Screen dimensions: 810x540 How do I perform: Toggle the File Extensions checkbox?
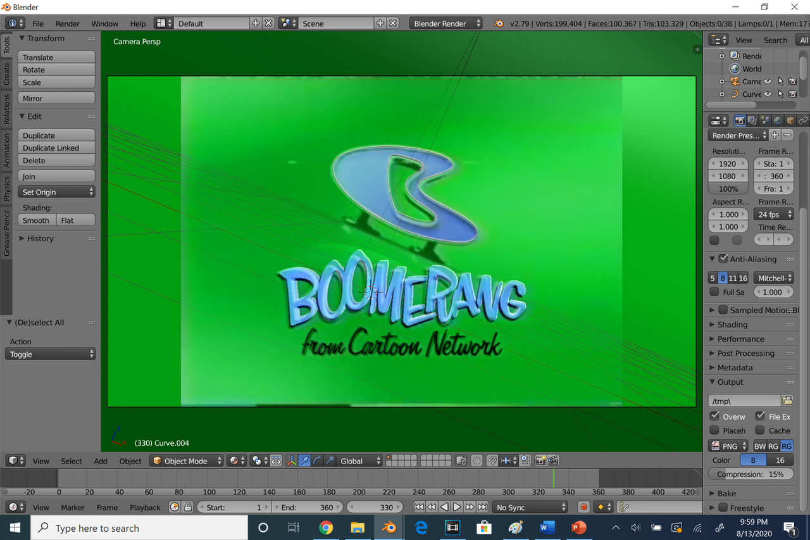coord(760,416)
